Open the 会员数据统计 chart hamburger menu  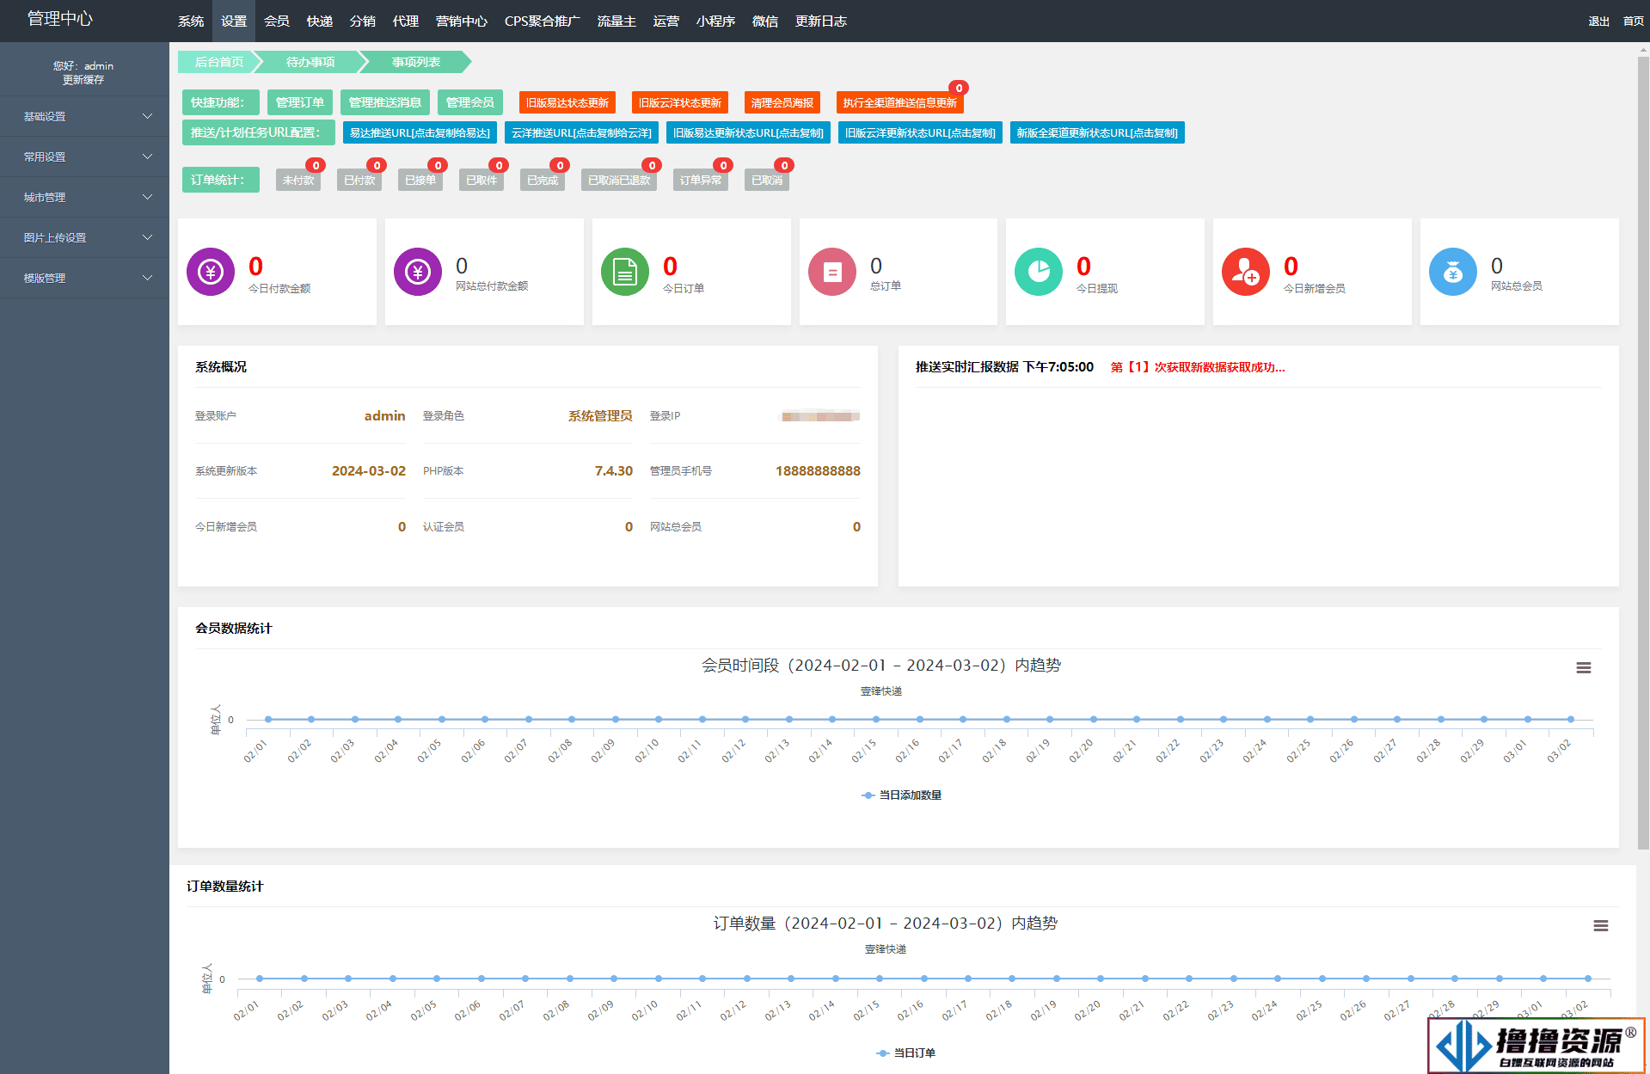click(1583, 668)
